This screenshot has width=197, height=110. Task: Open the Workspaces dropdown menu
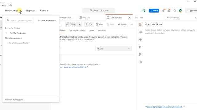point(13,11)
